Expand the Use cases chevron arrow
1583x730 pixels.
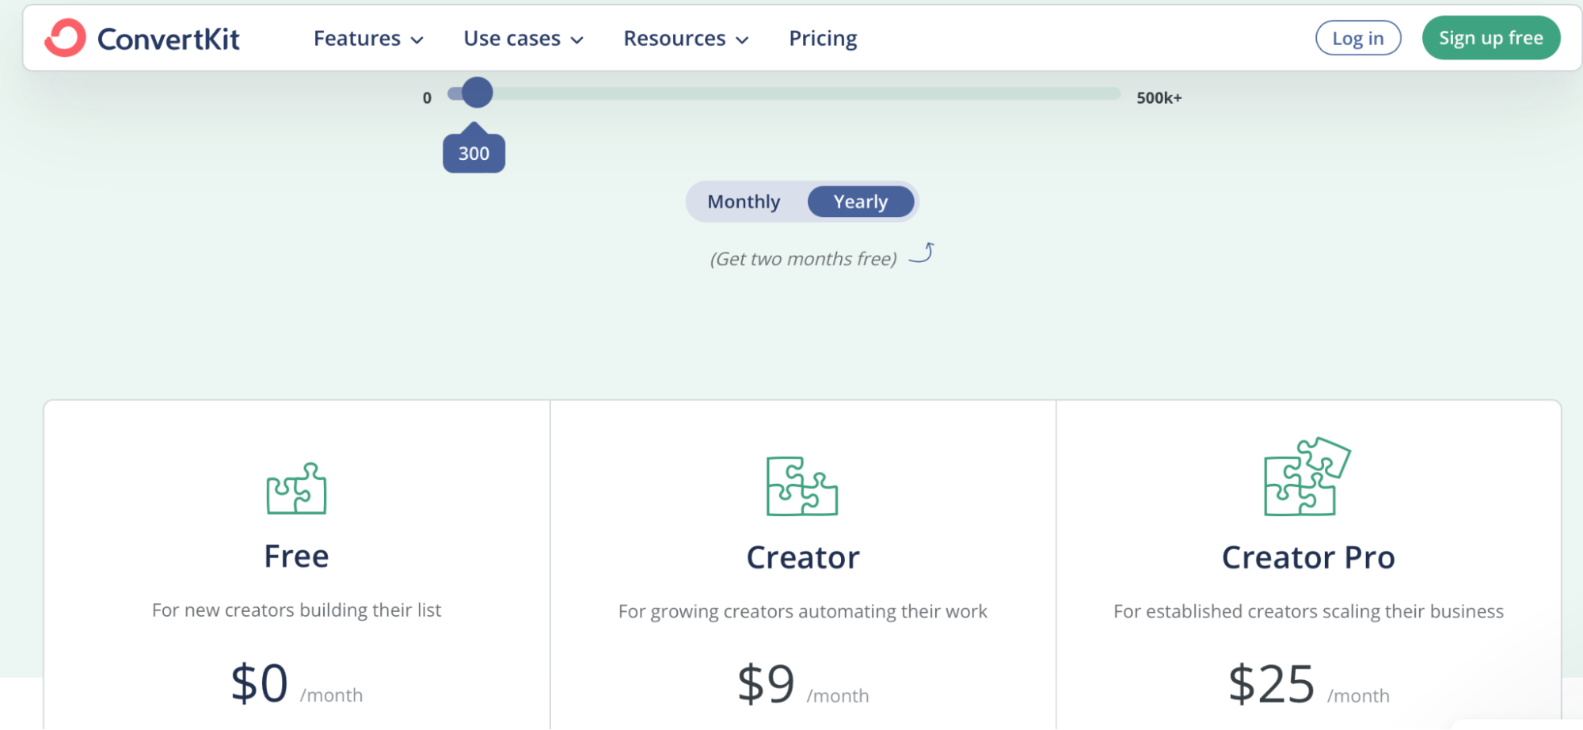click(577, 40)
